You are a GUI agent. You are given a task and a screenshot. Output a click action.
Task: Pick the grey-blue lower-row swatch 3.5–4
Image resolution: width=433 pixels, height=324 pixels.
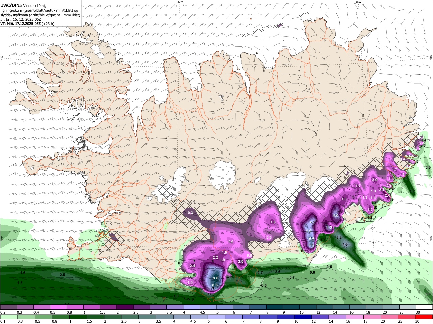tap(164, 317)
